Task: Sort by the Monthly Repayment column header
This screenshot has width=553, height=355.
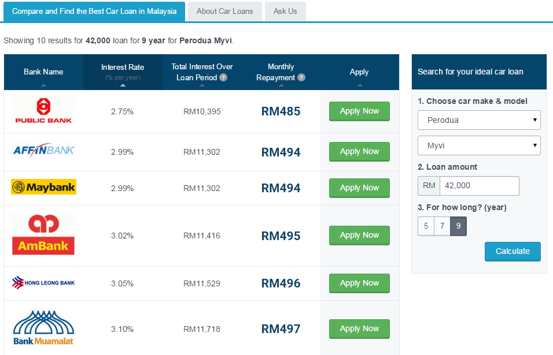Action: (x=281, y=72)
